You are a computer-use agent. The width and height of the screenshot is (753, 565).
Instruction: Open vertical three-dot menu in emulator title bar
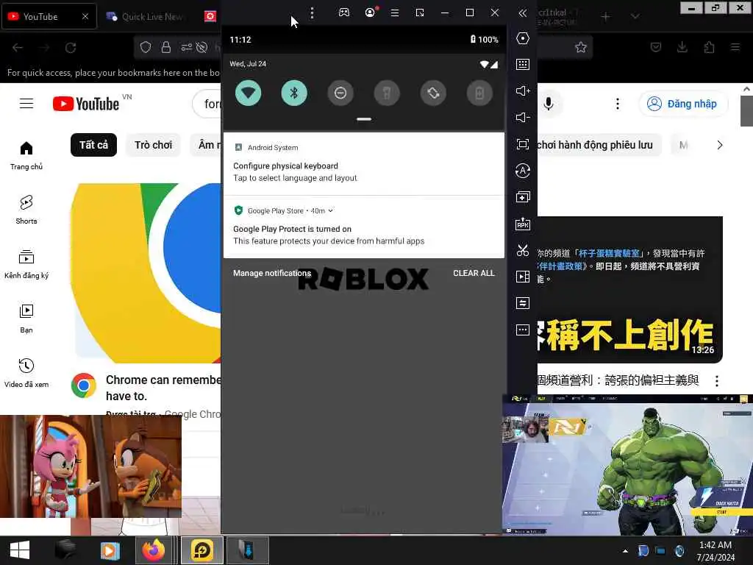312,13
